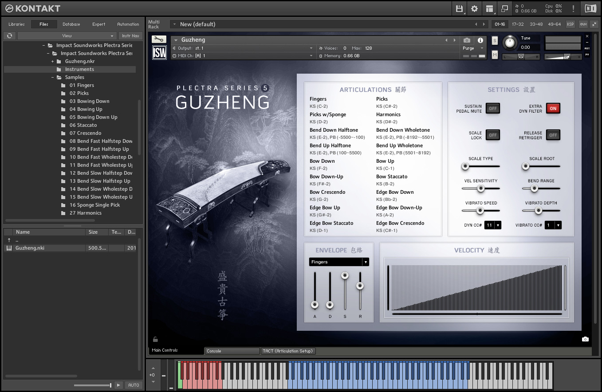This screenshot has width=602, height=392.
Task: Switch to the Expert tab
Action: pyautogui.click(x=99, y=24)
